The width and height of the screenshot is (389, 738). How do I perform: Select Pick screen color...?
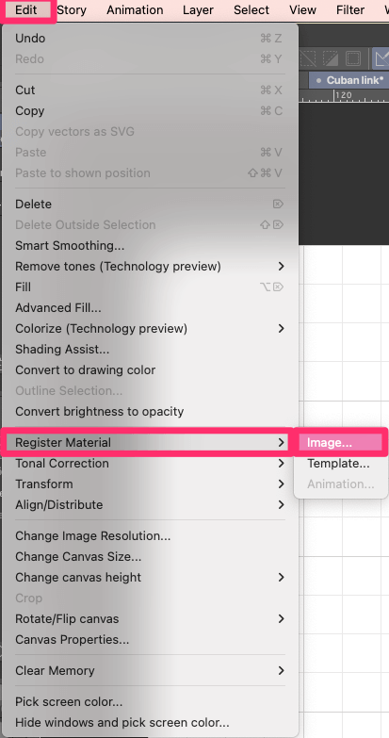(150, 702)
